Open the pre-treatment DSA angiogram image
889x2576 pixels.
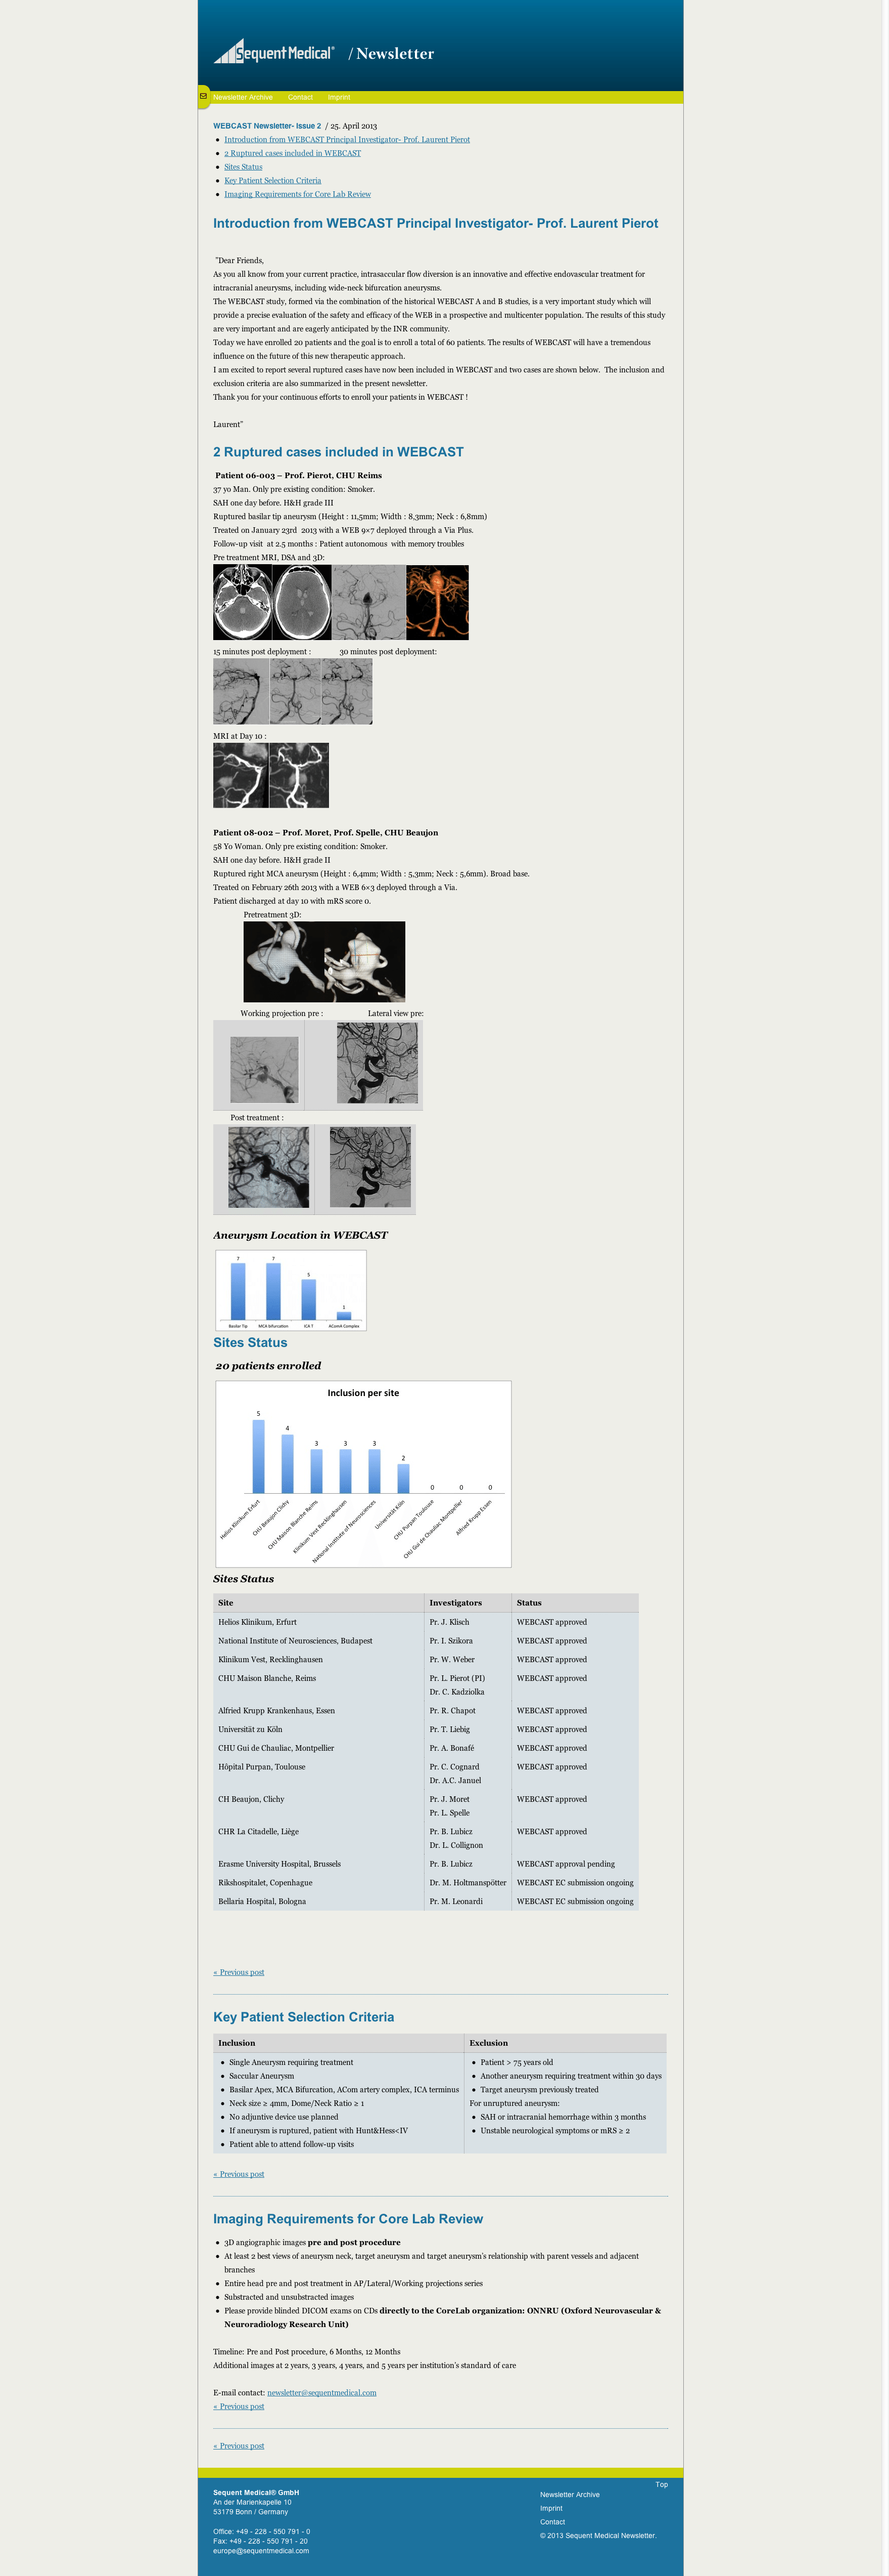pos(369,602)
